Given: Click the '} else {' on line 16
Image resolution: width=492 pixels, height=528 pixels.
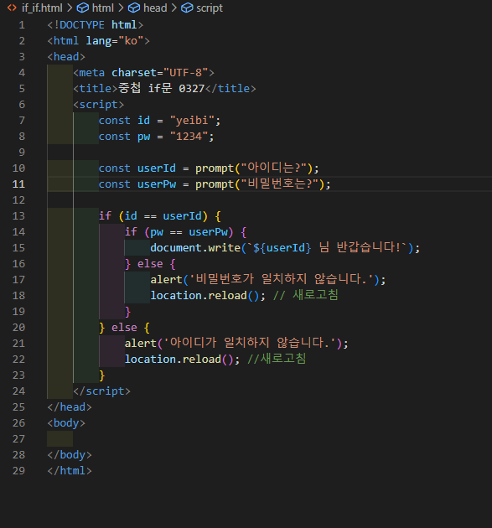Looking at the screenshot, I should point(150,264).
